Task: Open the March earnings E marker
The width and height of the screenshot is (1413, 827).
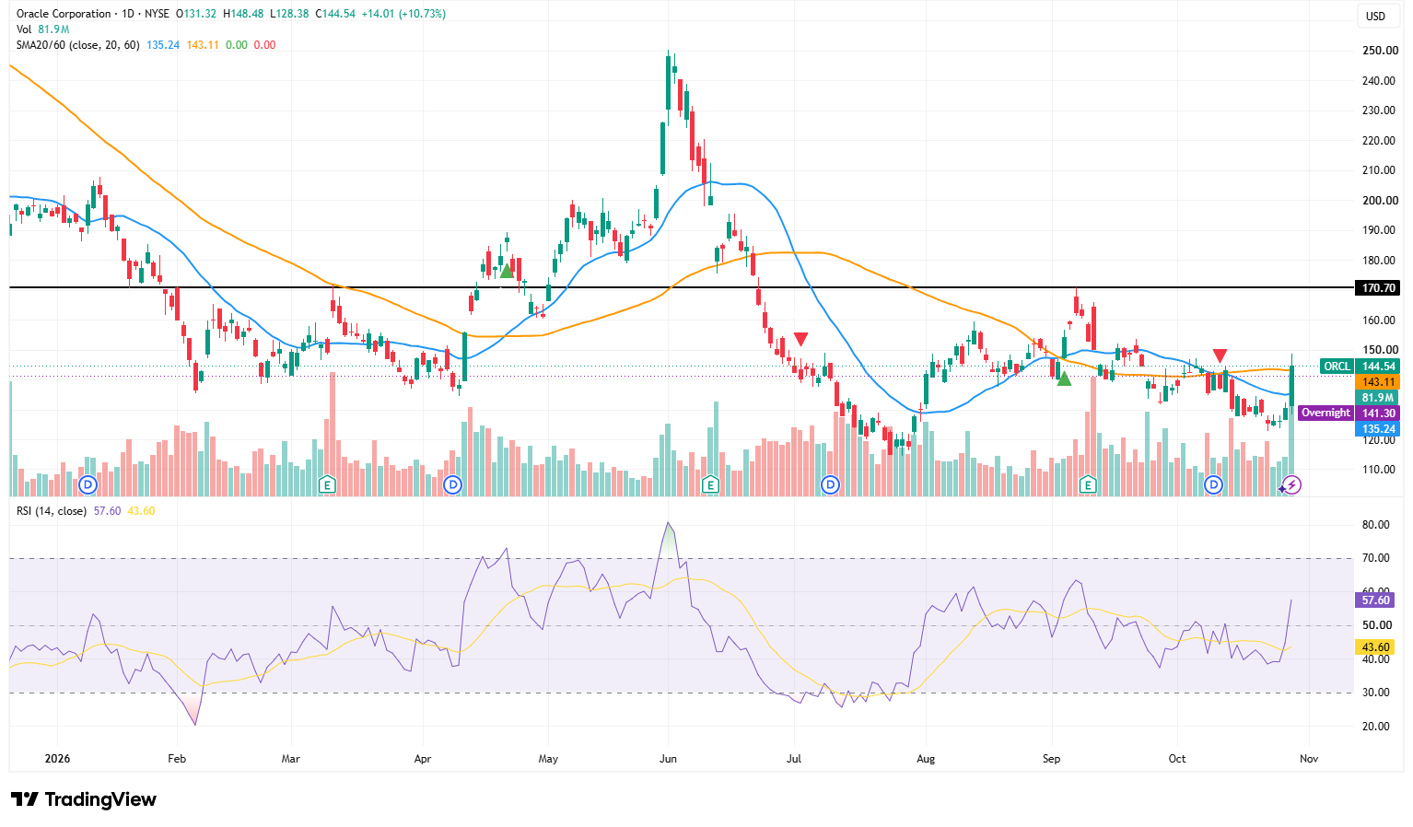Action: coord(326,484)
